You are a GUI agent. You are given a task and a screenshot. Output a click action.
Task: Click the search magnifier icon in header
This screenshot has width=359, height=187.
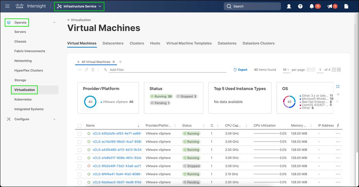(229, 6)
